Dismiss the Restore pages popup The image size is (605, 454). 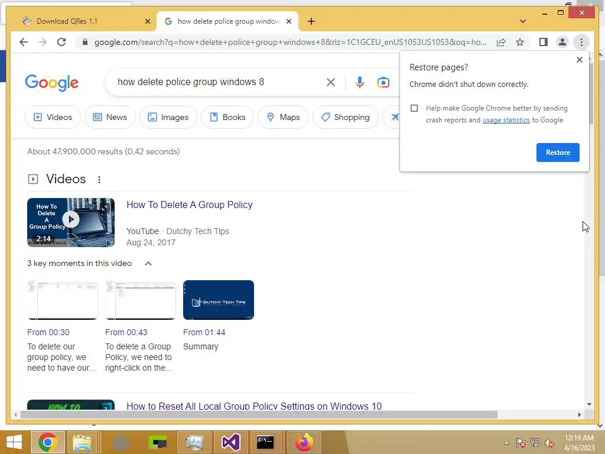tap(579, 60)
